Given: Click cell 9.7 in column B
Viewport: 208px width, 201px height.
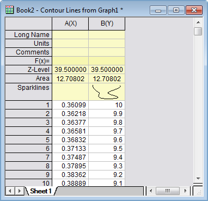Looking at the screenshot, I should point(107,131).
